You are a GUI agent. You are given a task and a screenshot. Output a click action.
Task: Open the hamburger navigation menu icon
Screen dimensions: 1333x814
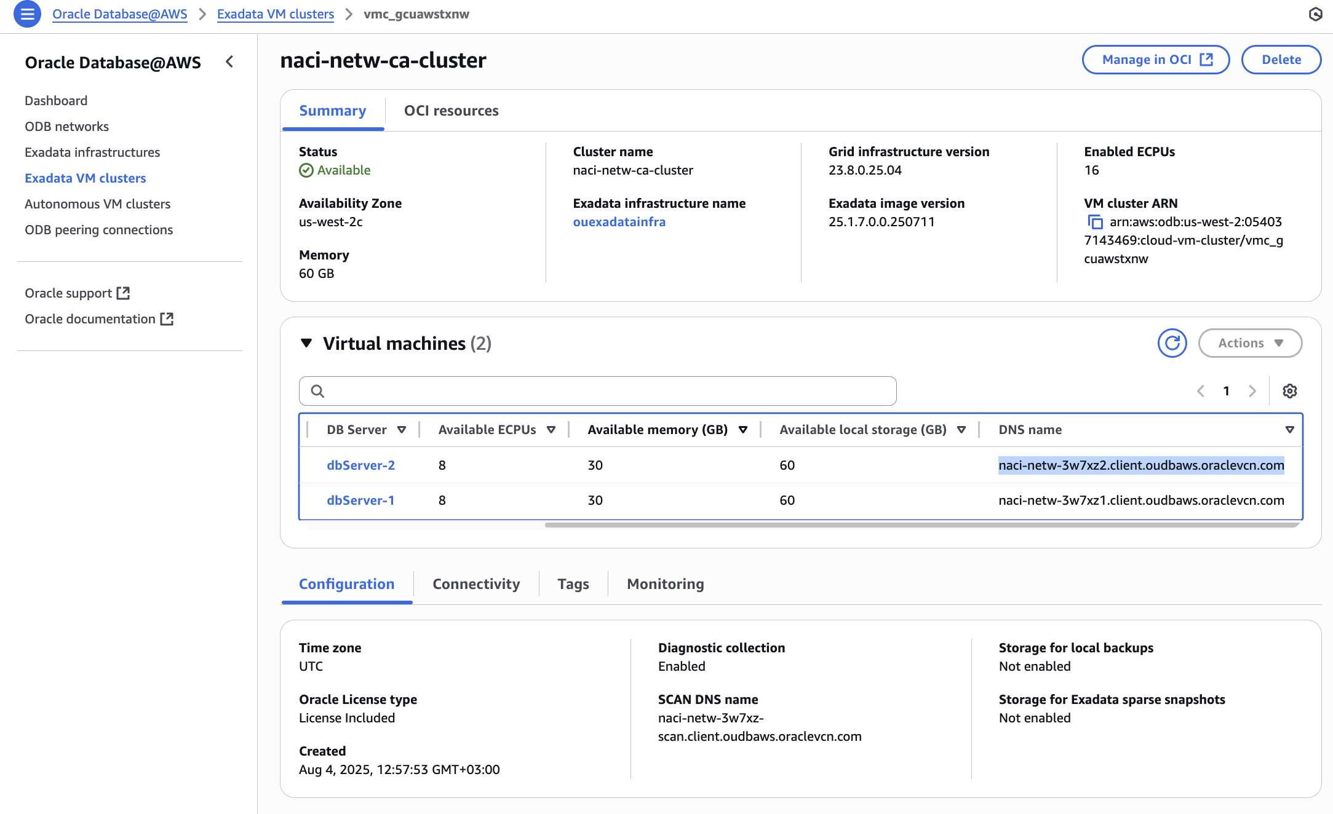tap(27, 14)
